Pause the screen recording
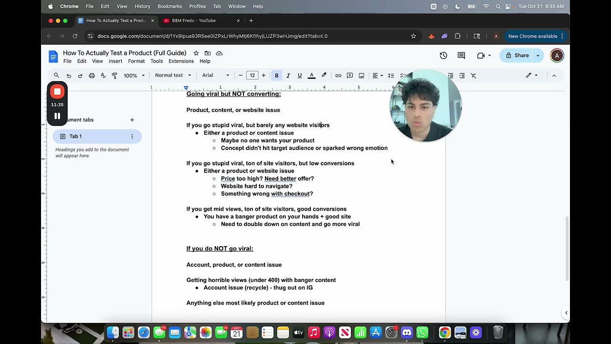Viewport: 611px width, 344px height. (x=57, y=116)
